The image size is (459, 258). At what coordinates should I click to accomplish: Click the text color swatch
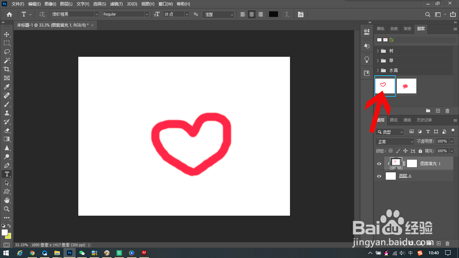coord(274,14)
